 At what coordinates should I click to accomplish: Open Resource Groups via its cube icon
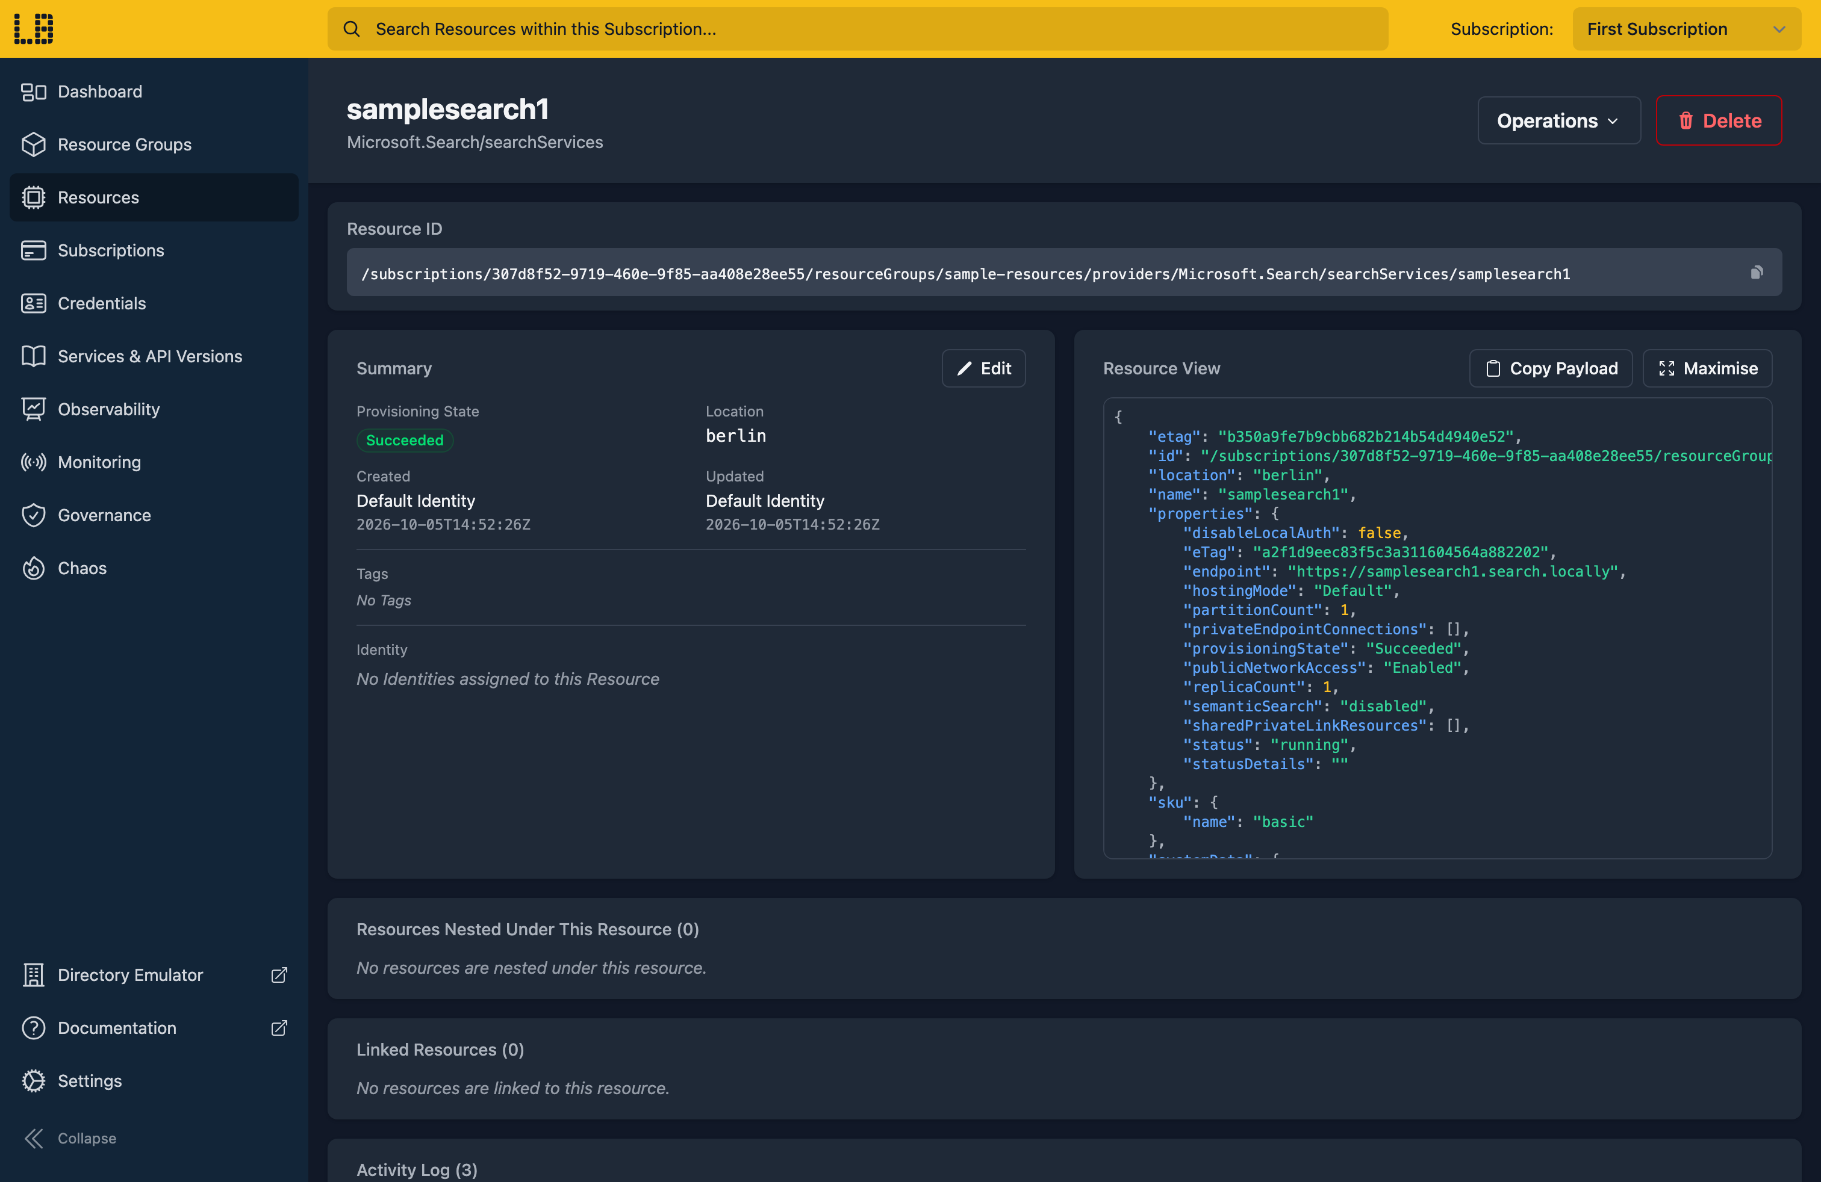[34, 144]
